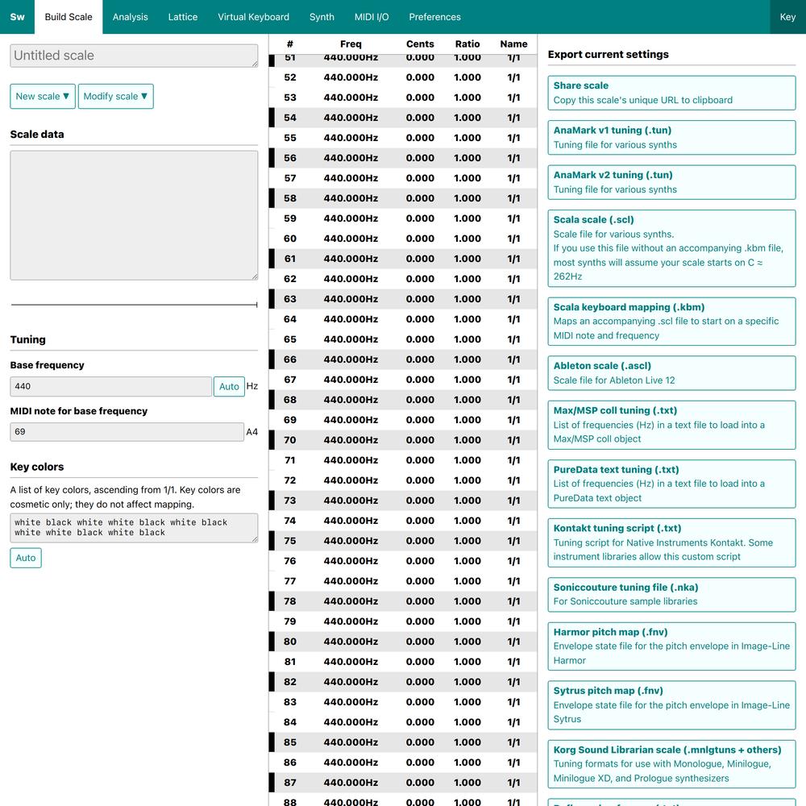The height and width of the screenshot is (806, 806).
Task: Open the Preferences tab
Action: point(435,17)
